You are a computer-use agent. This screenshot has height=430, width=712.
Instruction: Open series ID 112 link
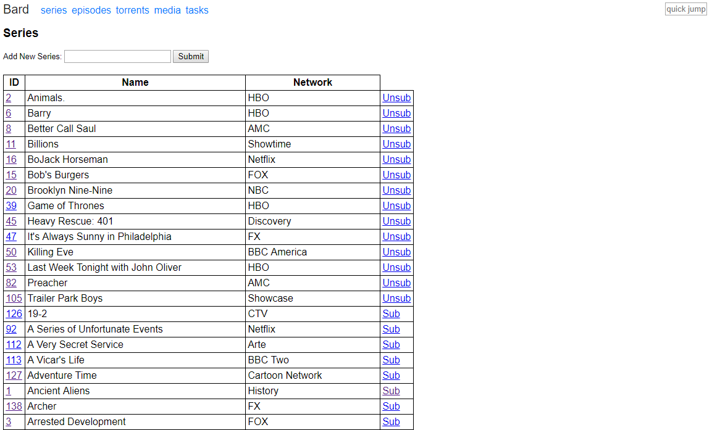(x=14, y=344)
